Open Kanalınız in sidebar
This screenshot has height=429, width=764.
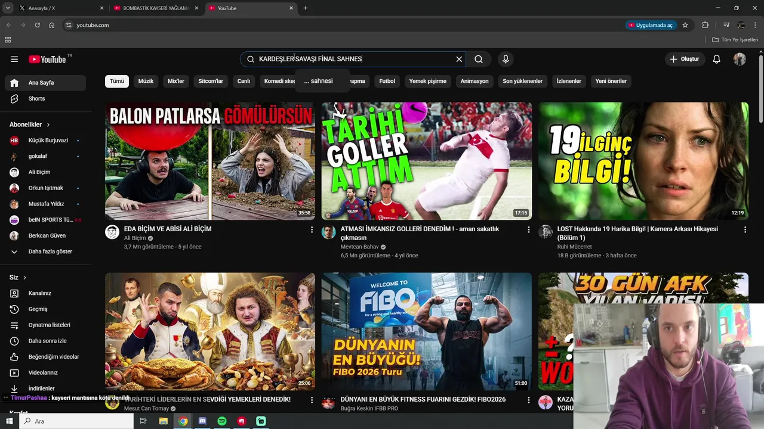45,293
